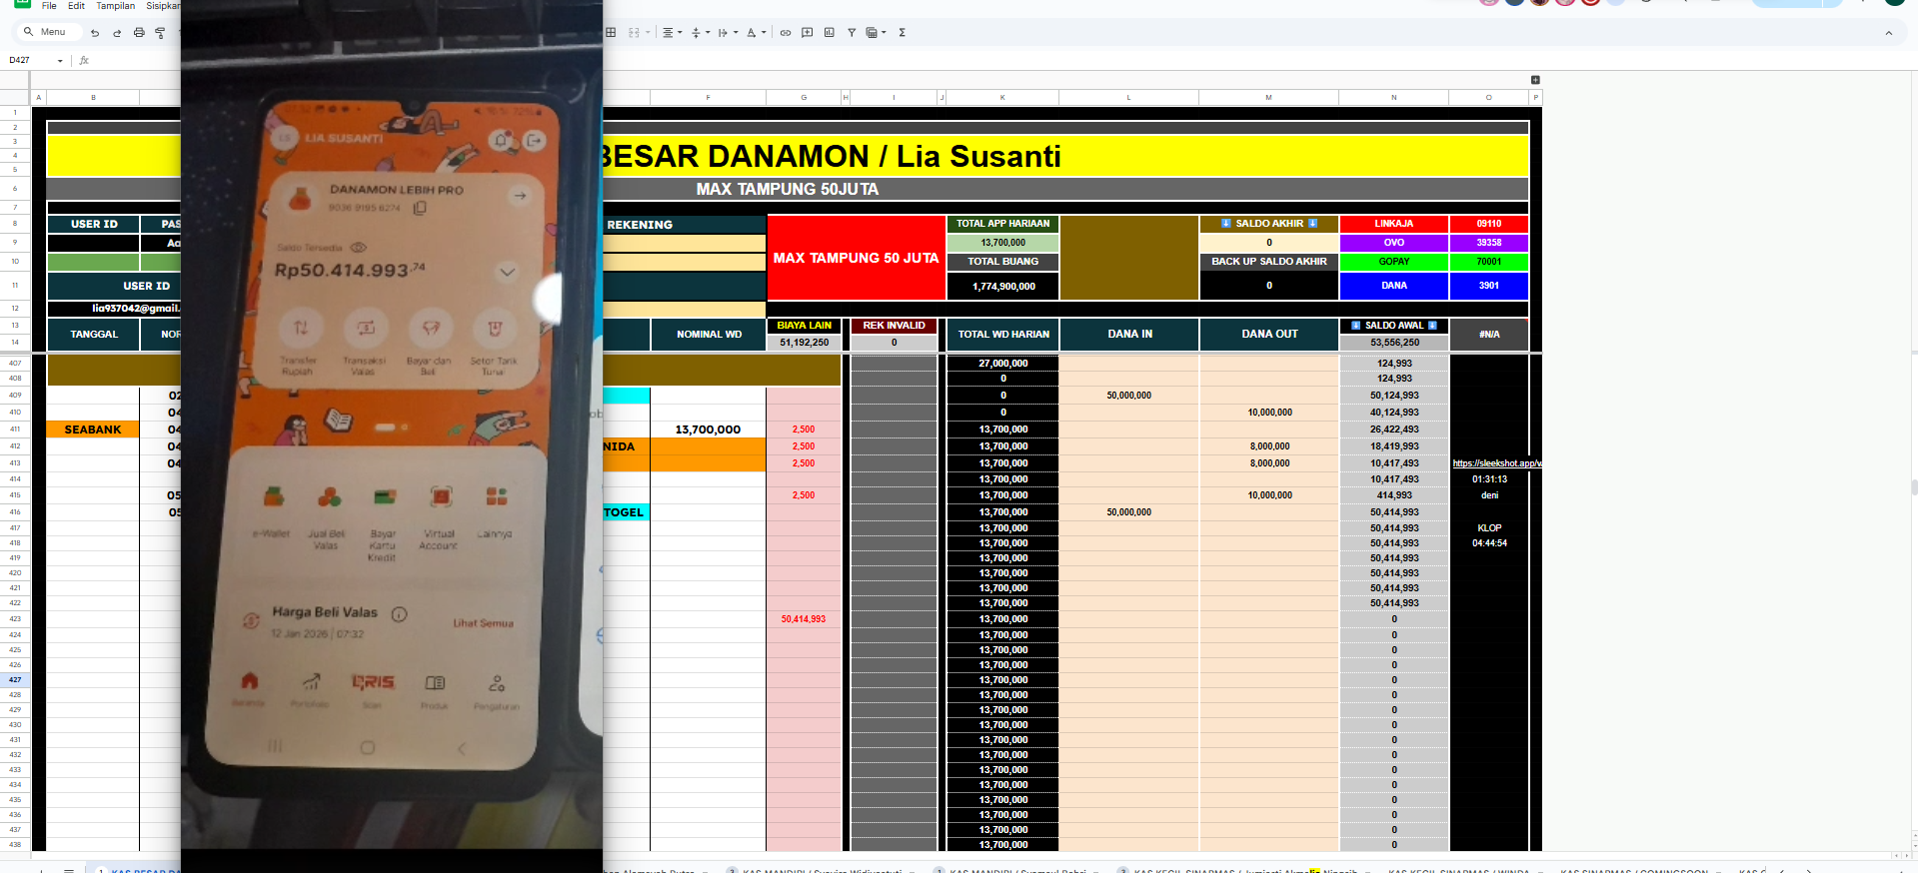
Task: Click the Print icon
Action: (x=139, y=33)
